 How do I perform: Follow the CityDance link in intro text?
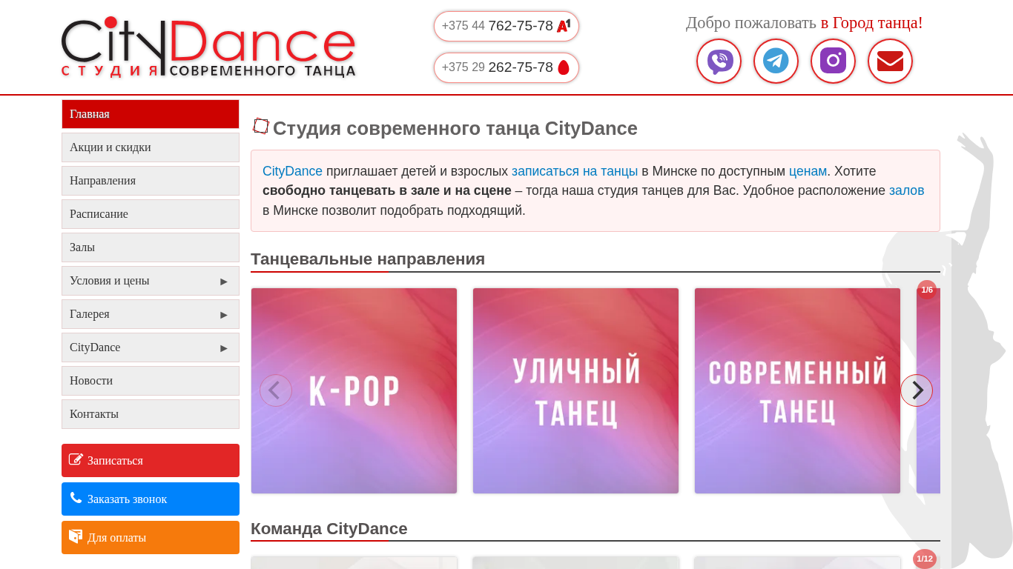pyautogui.click(x=292, y=171)
